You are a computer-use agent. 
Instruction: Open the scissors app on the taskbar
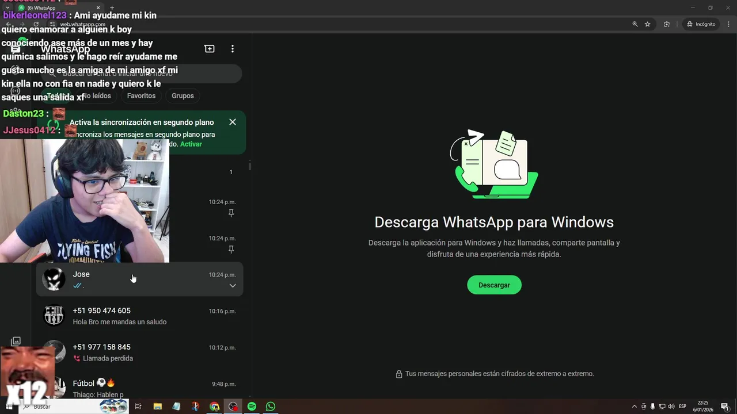coord(195,407)
